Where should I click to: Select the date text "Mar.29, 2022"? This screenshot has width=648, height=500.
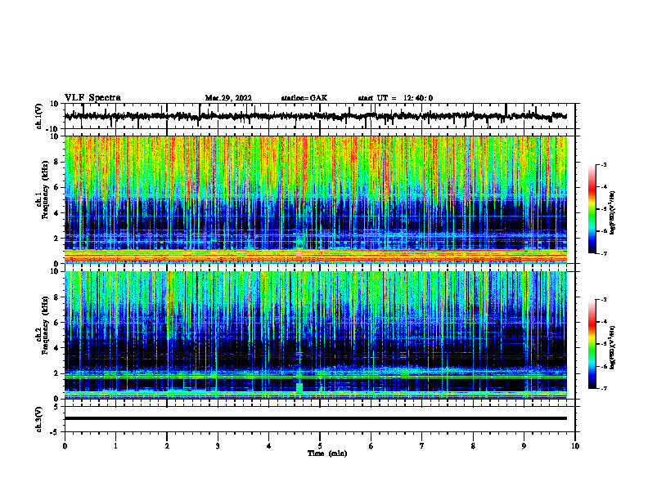click(228, 98)
